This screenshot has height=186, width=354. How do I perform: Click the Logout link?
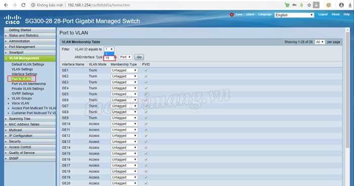click(323, 15)
